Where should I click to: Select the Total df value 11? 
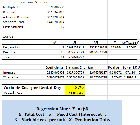coord(55,57)
